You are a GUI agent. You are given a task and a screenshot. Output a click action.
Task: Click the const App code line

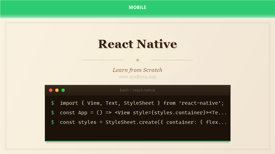click(x=143, y=113)
